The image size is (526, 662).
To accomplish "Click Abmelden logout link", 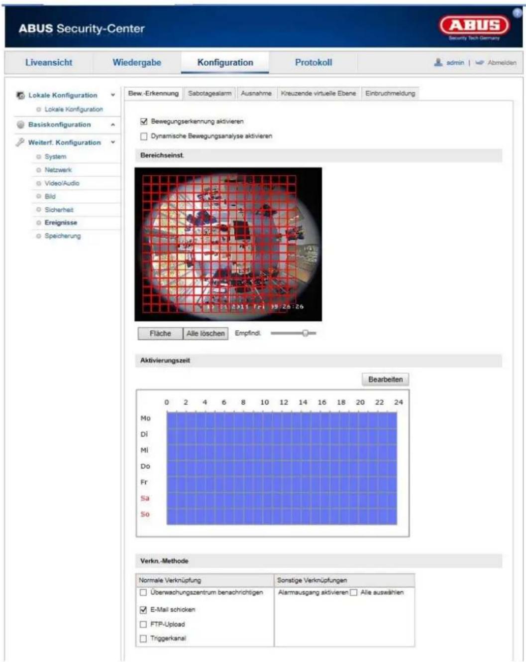I will click(x=502, y=63).
